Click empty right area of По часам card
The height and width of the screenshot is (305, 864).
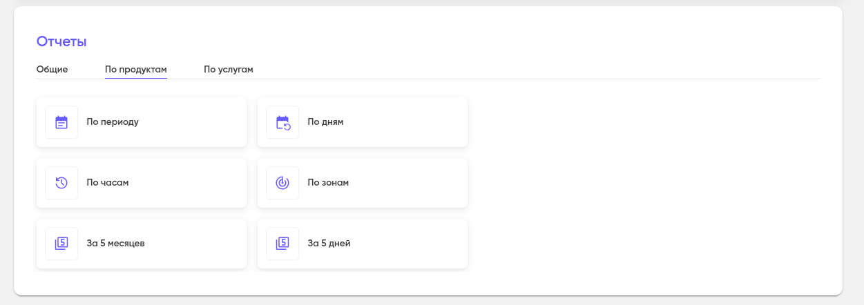(x=200, y=183)
